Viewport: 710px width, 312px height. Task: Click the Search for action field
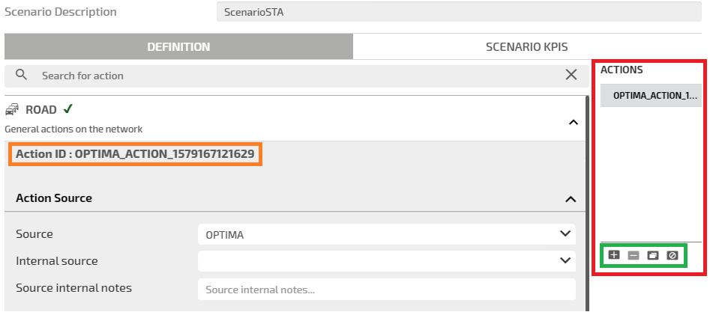[292, 76]
